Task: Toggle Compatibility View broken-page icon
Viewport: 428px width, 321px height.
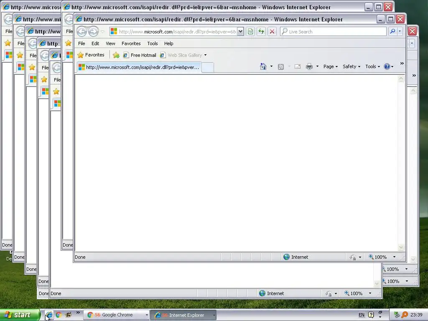Action: [x=250, y=32]
